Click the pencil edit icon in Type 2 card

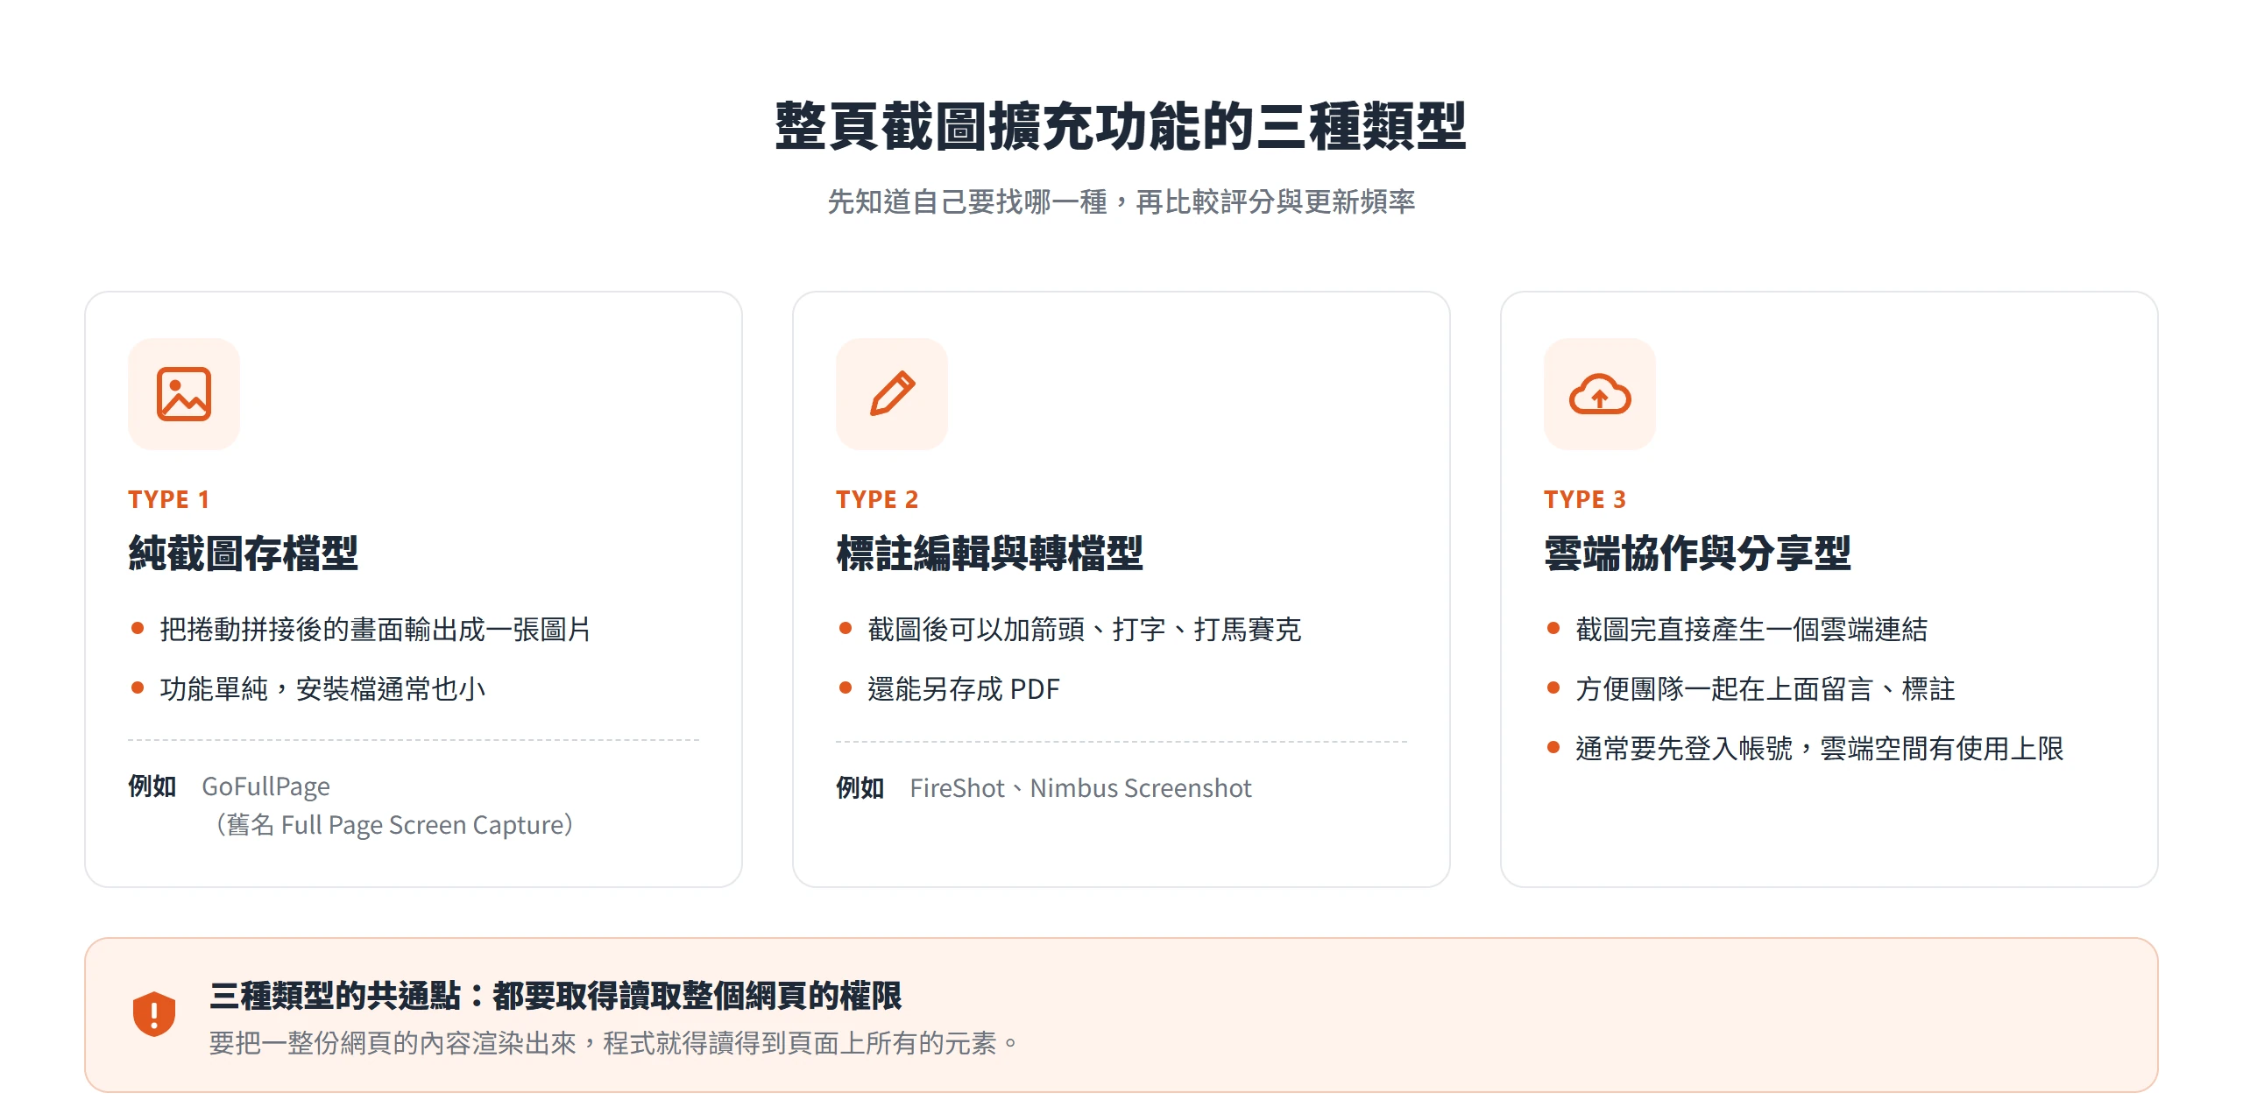point(892,394)
